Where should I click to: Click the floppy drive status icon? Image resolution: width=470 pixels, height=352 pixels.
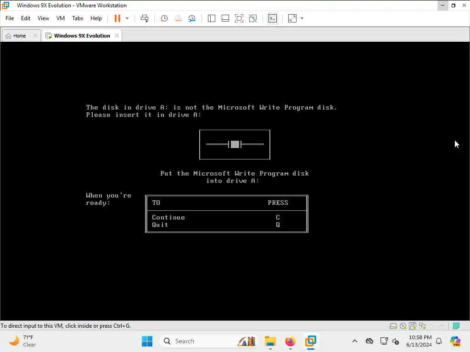click(x=413, y=326)
